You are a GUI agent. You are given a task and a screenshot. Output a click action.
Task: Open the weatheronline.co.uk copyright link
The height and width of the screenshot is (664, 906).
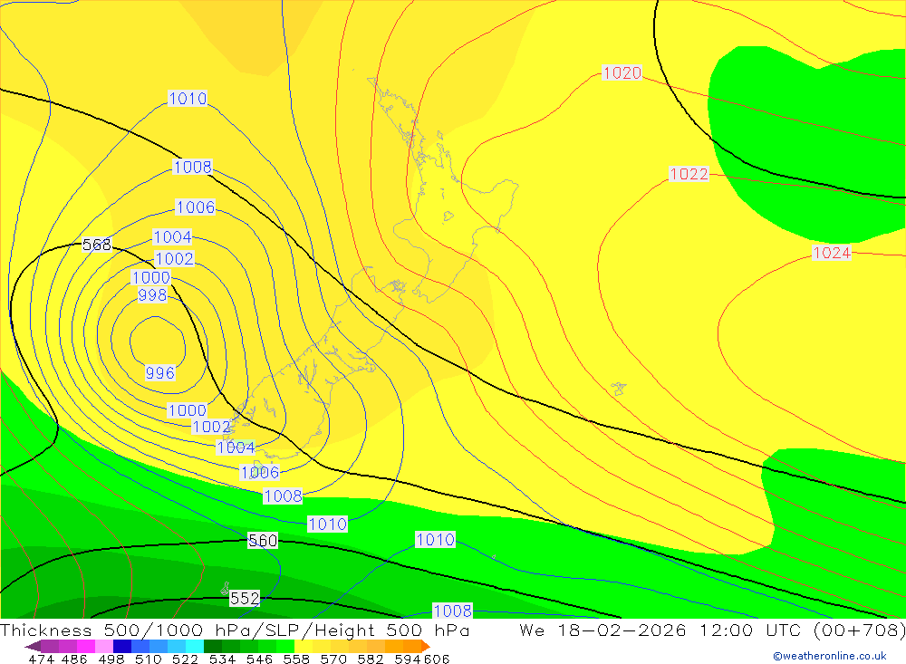click(830, 656)
